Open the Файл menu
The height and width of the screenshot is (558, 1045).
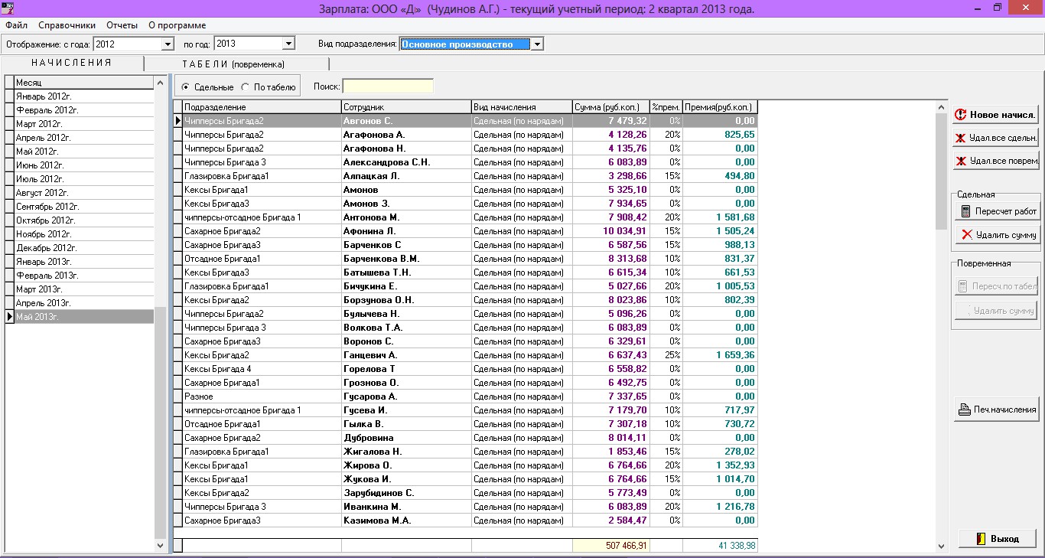pos(16,25)
